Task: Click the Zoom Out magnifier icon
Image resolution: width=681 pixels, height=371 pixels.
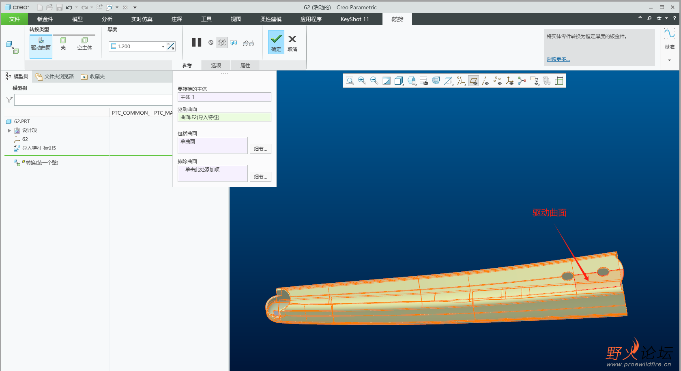Action: click(x=374, y=81)
